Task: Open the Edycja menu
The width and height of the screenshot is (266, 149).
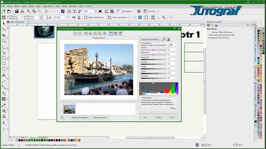Action: (x=10, y=6)
